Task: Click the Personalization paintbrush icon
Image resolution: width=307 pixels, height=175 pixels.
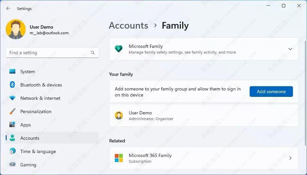Action: (x=12, y=111)
